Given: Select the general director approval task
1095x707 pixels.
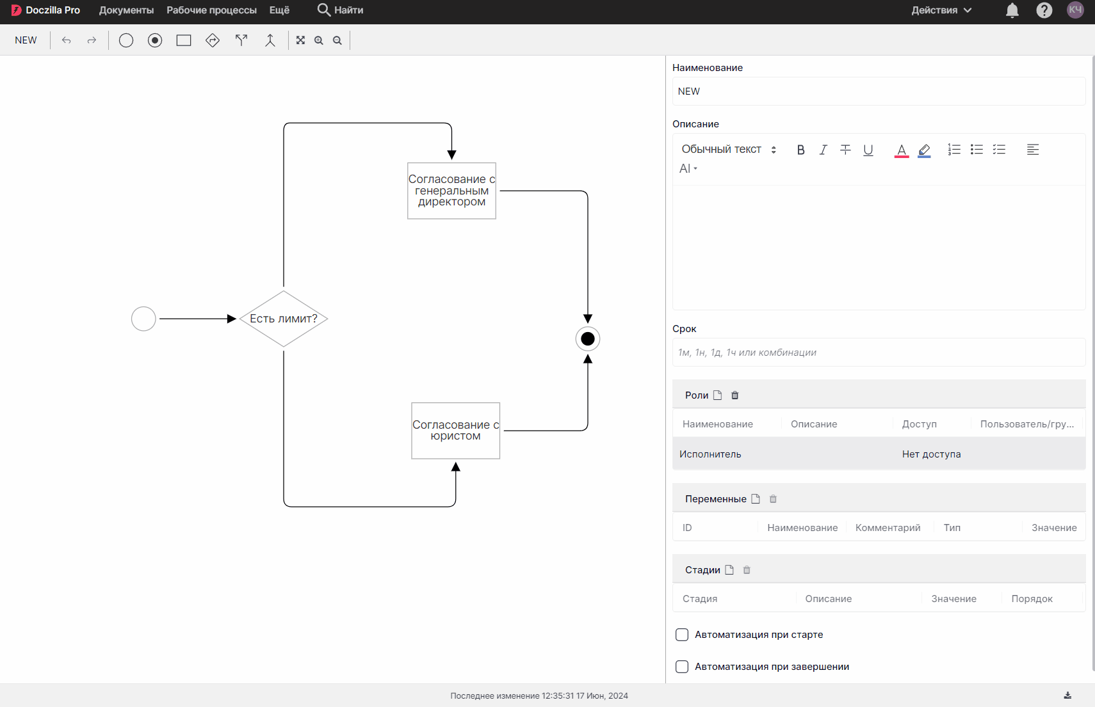Looking at the screenshot, I should click(x=452, y=191).
